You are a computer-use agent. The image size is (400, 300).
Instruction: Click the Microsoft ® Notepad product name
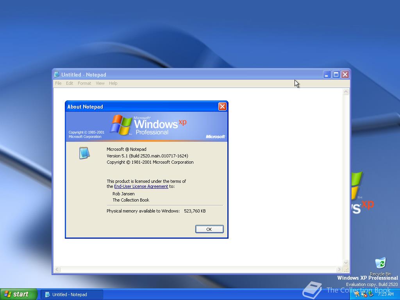point(126,149)
